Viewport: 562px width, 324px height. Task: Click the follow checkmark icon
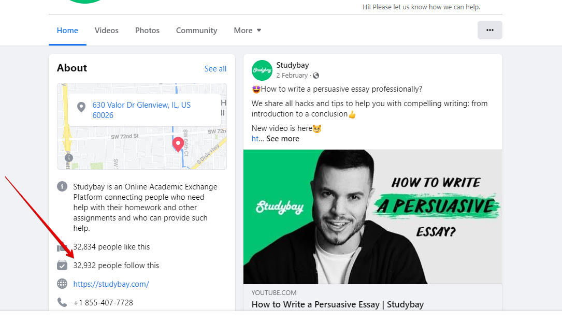click(x=62, y=266)
